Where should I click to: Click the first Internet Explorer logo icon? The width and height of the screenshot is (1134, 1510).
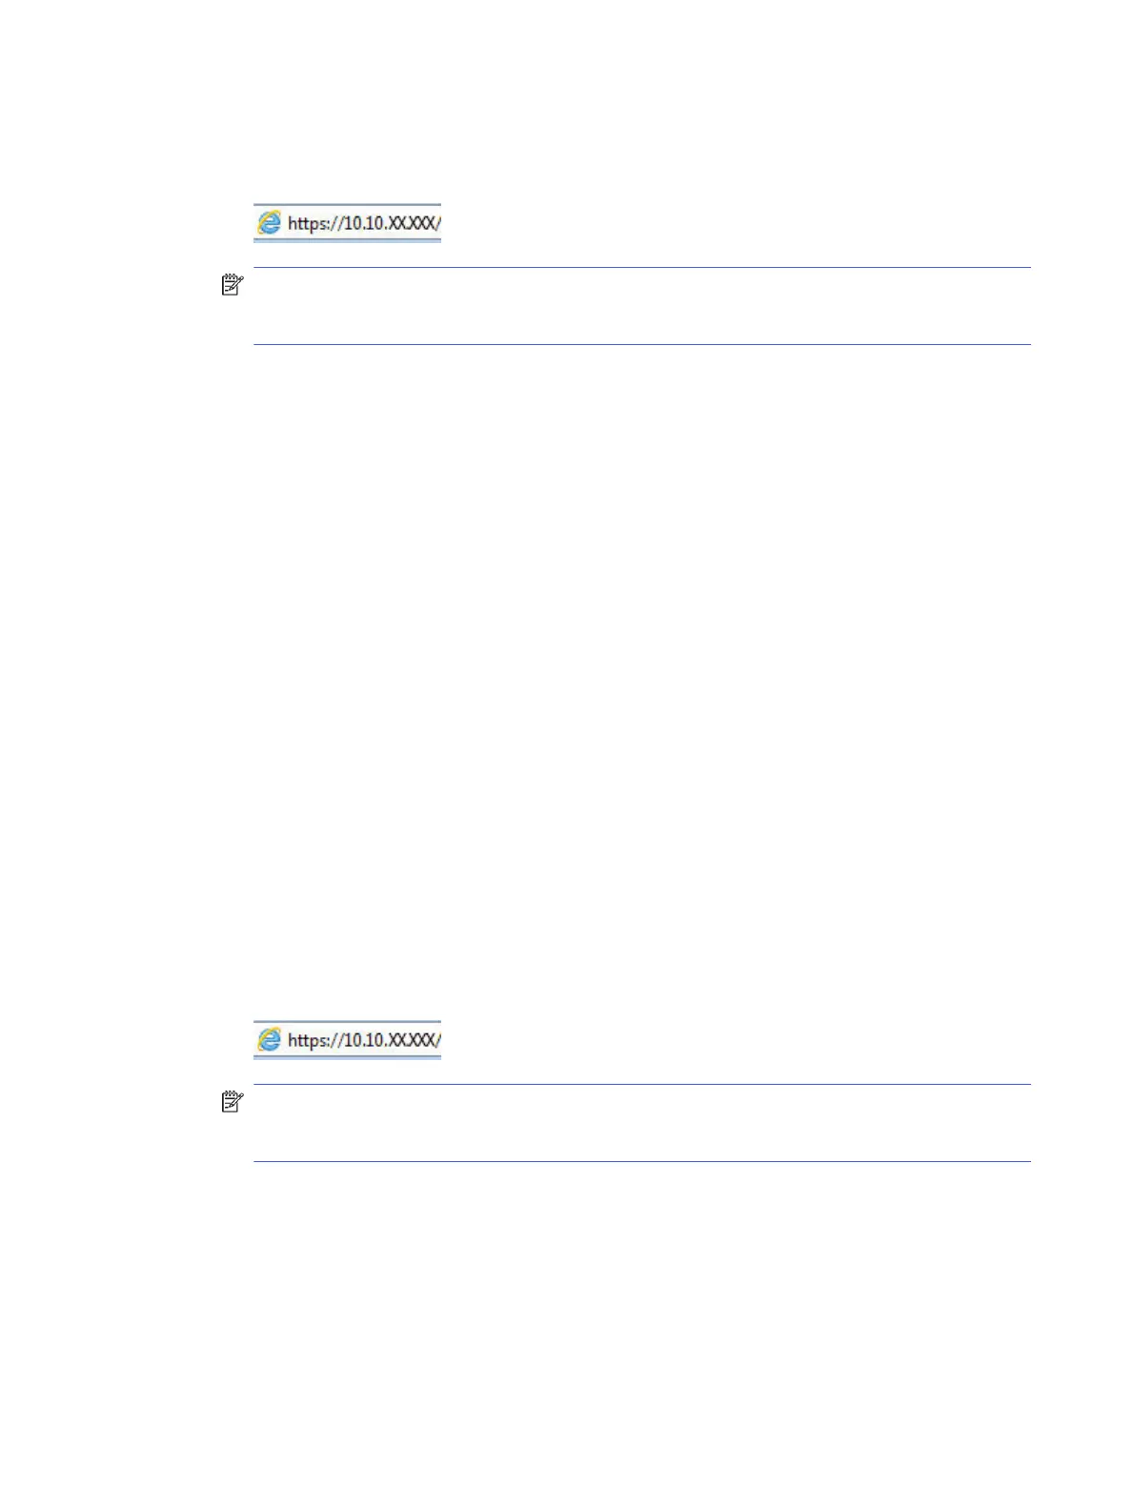pos(270,223)
